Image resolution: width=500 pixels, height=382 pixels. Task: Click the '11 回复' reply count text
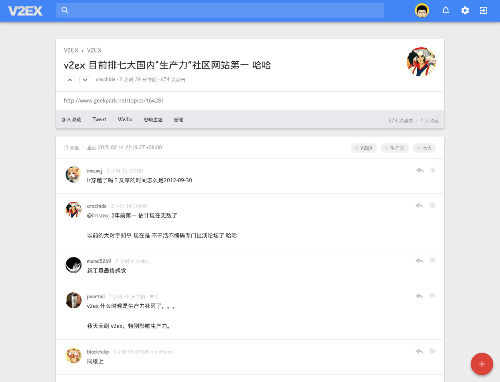click(x=72, y=148)
